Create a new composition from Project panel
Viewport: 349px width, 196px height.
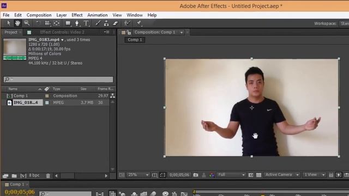23,176
